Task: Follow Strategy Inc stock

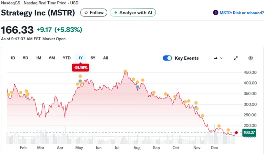Action: pos(94,13)
